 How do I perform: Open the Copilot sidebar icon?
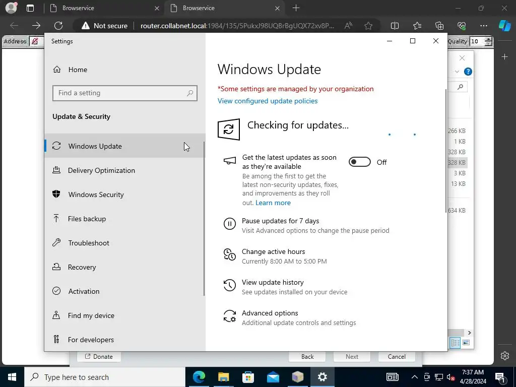coord(504,26)
